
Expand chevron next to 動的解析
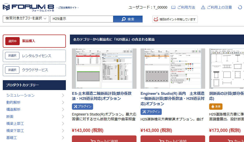coord(63,102)
